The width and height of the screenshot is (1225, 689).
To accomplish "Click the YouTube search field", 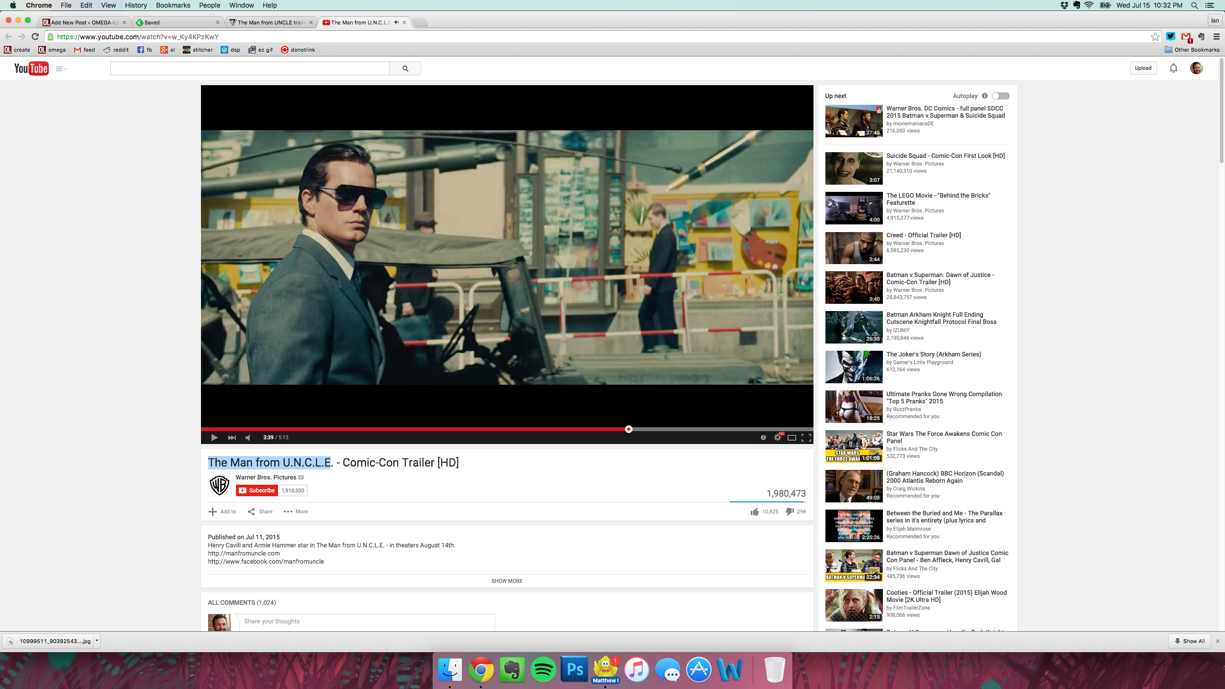I will tap(250, 68).
